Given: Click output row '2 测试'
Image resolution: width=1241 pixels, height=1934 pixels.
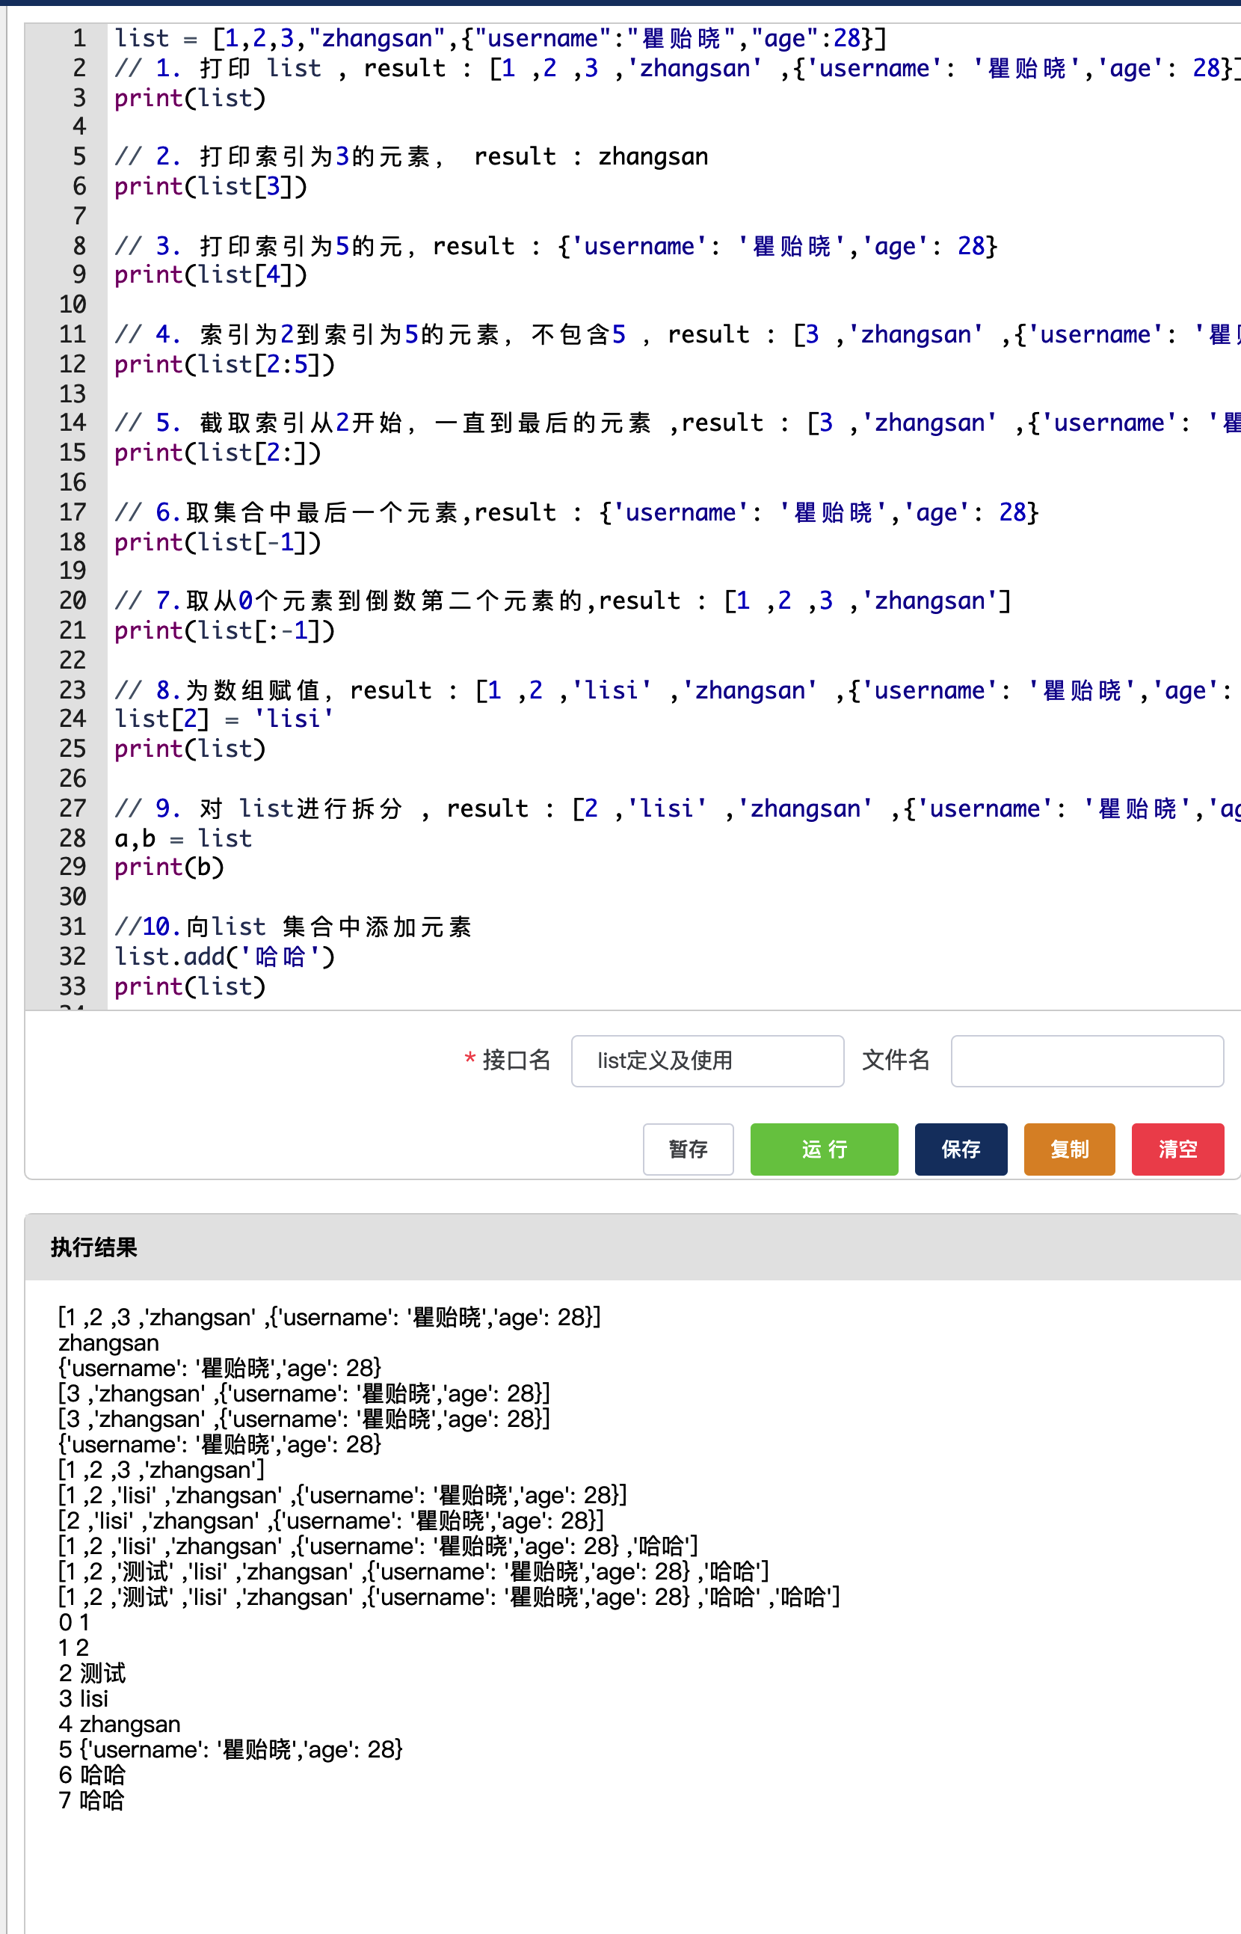Looking at the screenshot, I should click(x=92, y=1674).
